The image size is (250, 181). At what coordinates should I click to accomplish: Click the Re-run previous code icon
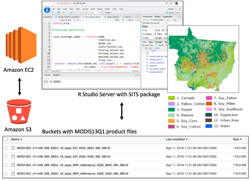tap(122, 20)
